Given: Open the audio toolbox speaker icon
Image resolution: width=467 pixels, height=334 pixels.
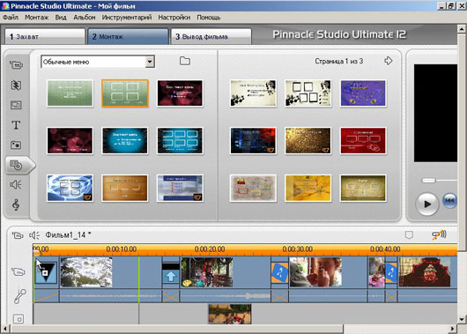Looking at the screenshot, I should point(34,235).
